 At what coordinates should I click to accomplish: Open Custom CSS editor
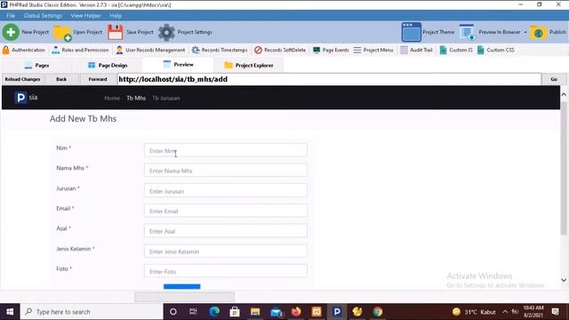click(496, 50)
